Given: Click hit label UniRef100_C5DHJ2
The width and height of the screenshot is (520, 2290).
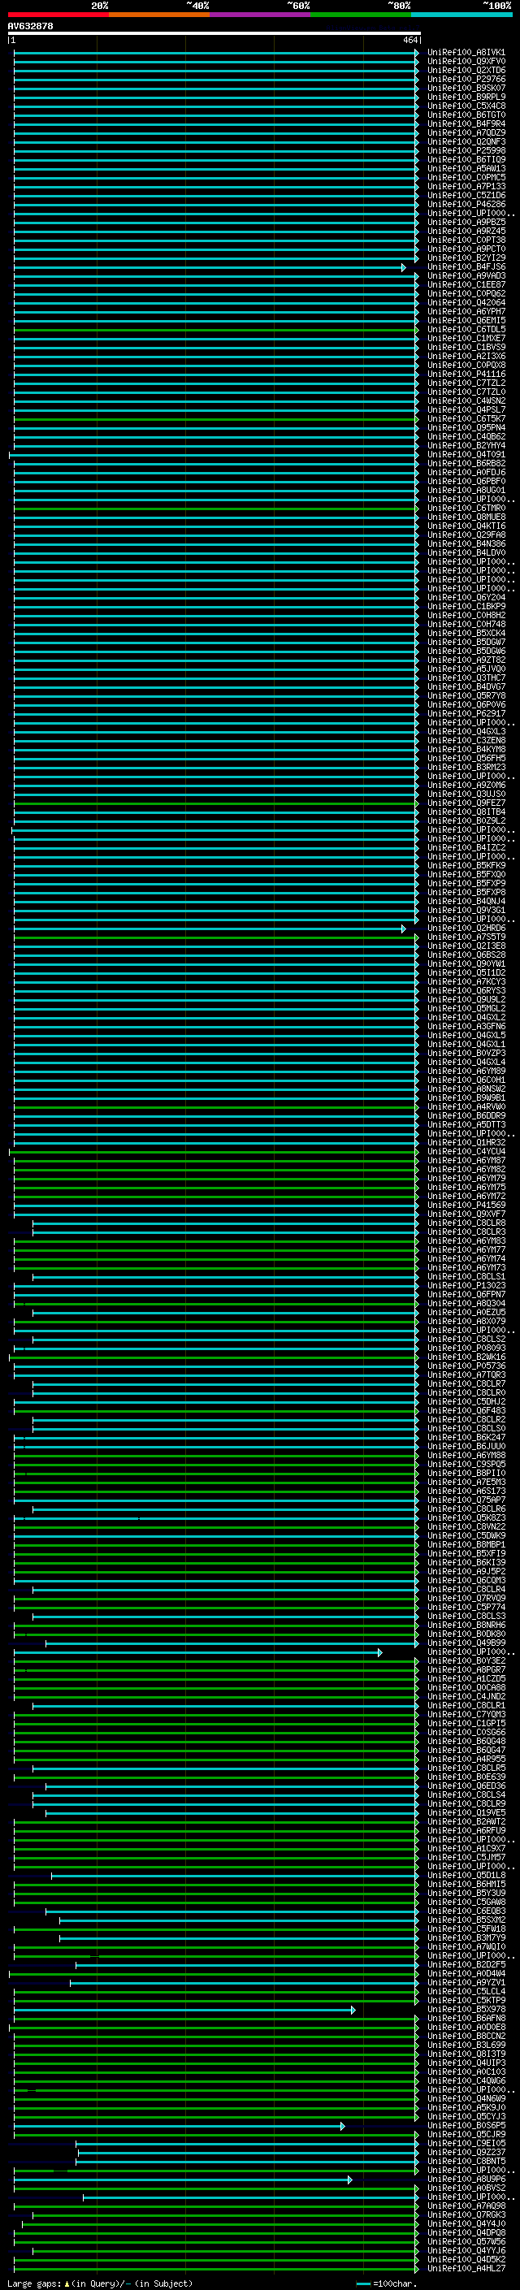Looking at the screenshot, I should pyautogui.click(x=466, y=1401).
